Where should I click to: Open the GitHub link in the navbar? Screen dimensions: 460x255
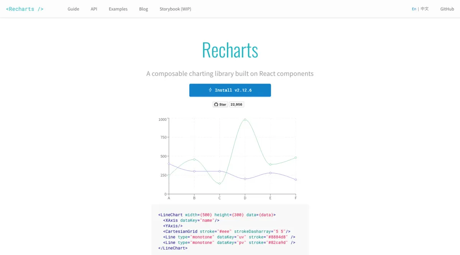click(447, 9)
